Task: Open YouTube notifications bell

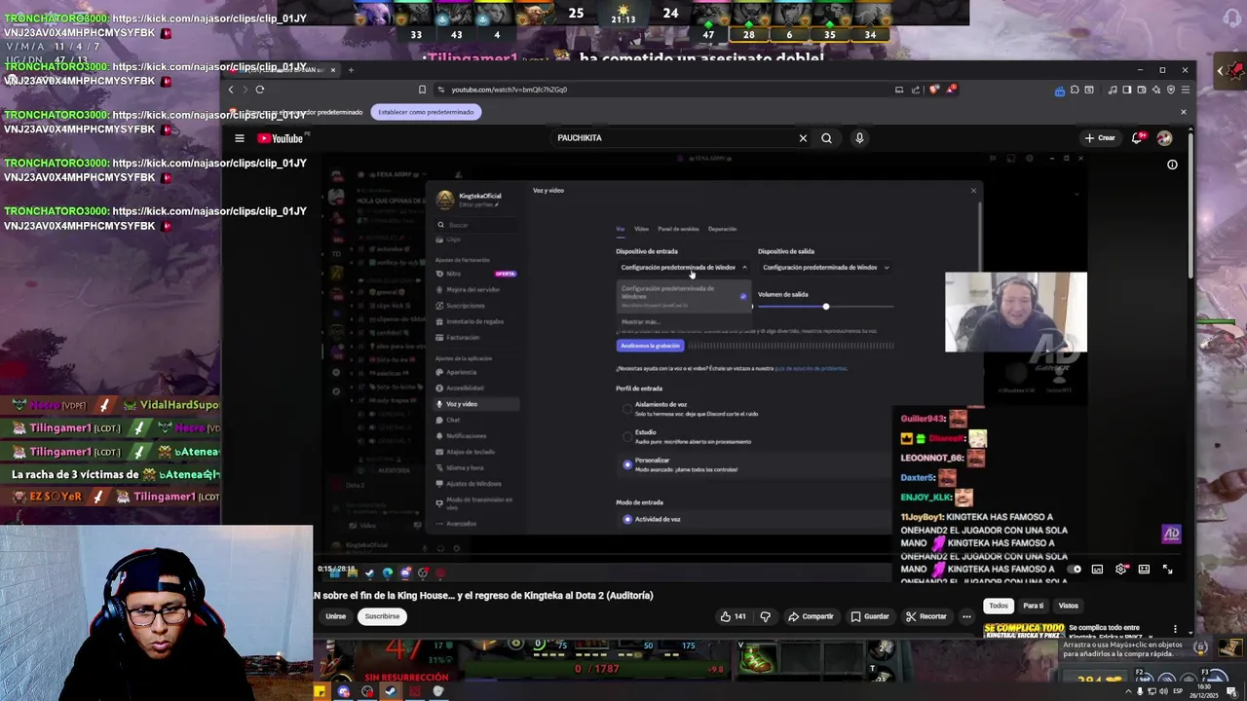Action: 1137,138
